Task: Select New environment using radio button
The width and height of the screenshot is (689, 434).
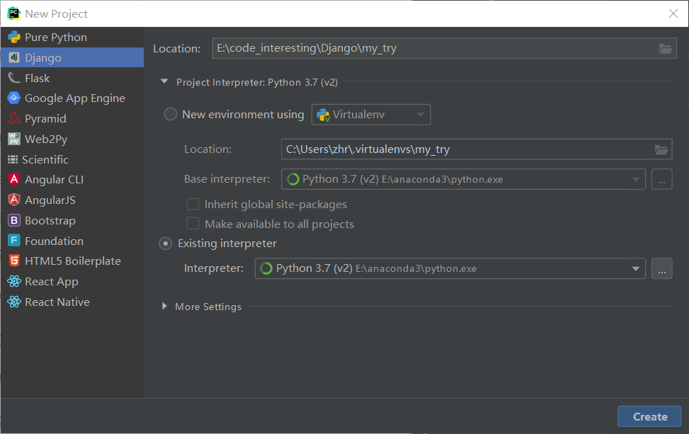Action: 171,115
